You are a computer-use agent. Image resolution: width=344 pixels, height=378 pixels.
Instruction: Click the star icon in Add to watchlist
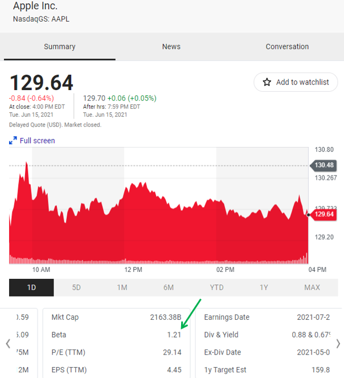pyautogui.click(x=267, y=82)
